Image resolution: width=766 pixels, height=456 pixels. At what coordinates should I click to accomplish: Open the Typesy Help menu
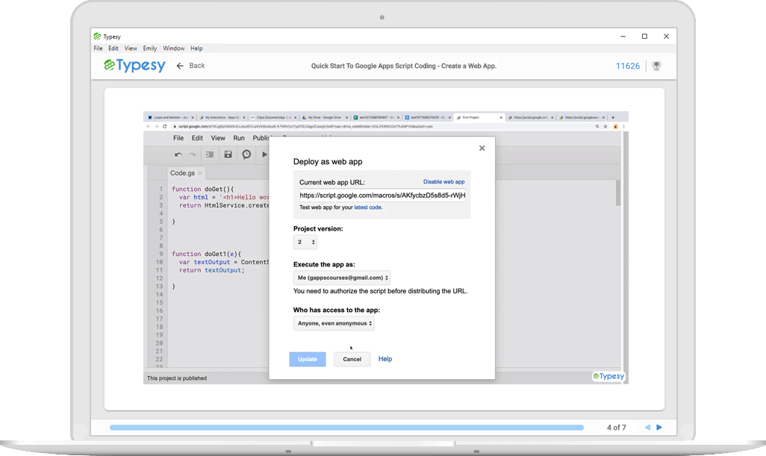click(196, 49)
